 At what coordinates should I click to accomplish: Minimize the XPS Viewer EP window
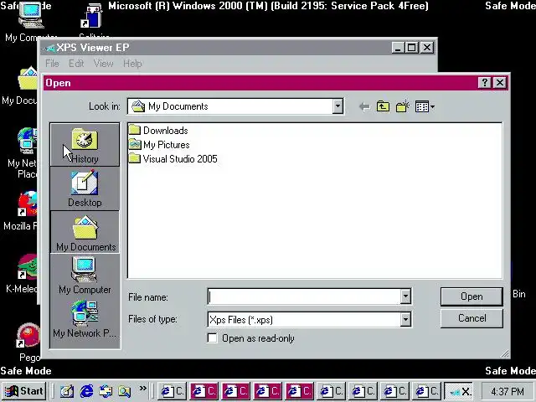(398, 48)
